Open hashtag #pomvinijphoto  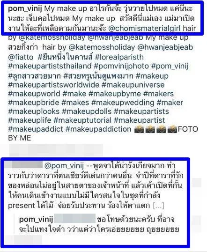(x=121, y=66)
